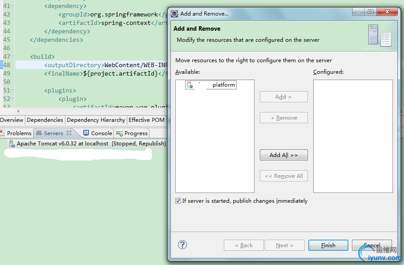The height and width of the screenshot is (265, 404).
Task: Click the Servers tab icon
Action: [39, 133]
